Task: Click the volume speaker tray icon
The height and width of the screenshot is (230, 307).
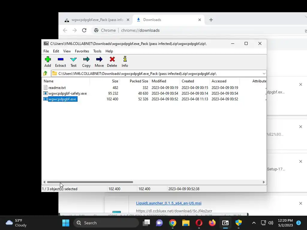Action: [271, 223]
